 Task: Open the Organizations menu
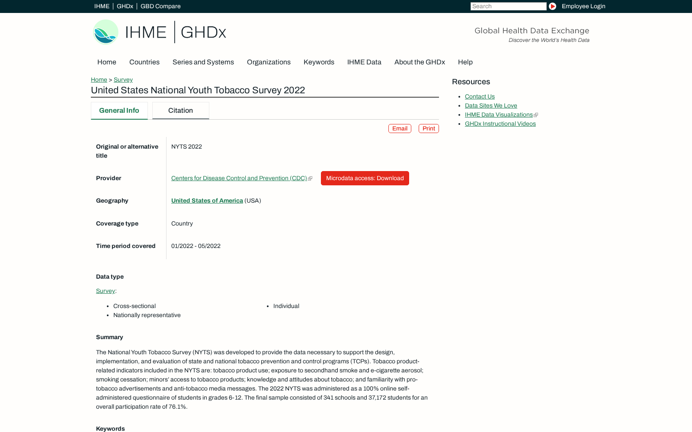tap(269, 62)
